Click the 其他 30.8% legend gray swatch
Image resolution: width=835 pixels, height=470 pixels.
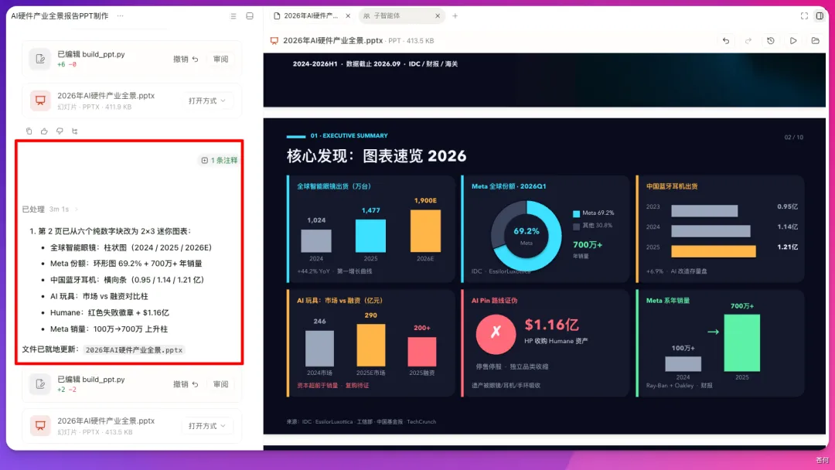click(576, 226)
